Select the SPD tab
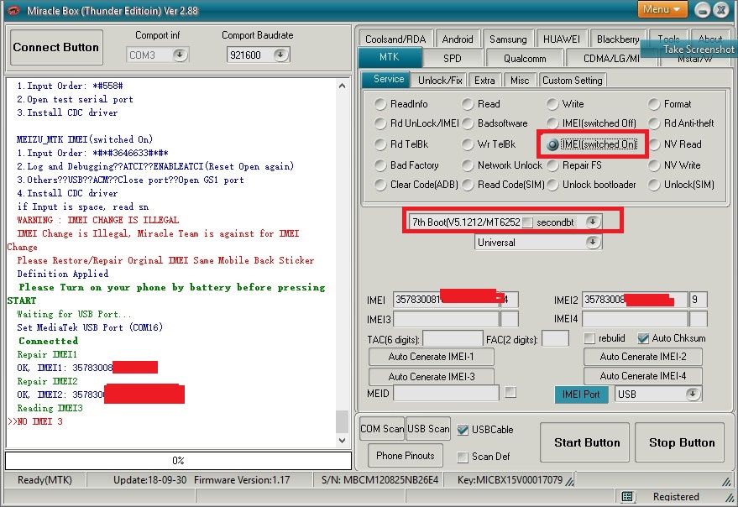This screenshot has width=738, height=507. coord(453,59)
